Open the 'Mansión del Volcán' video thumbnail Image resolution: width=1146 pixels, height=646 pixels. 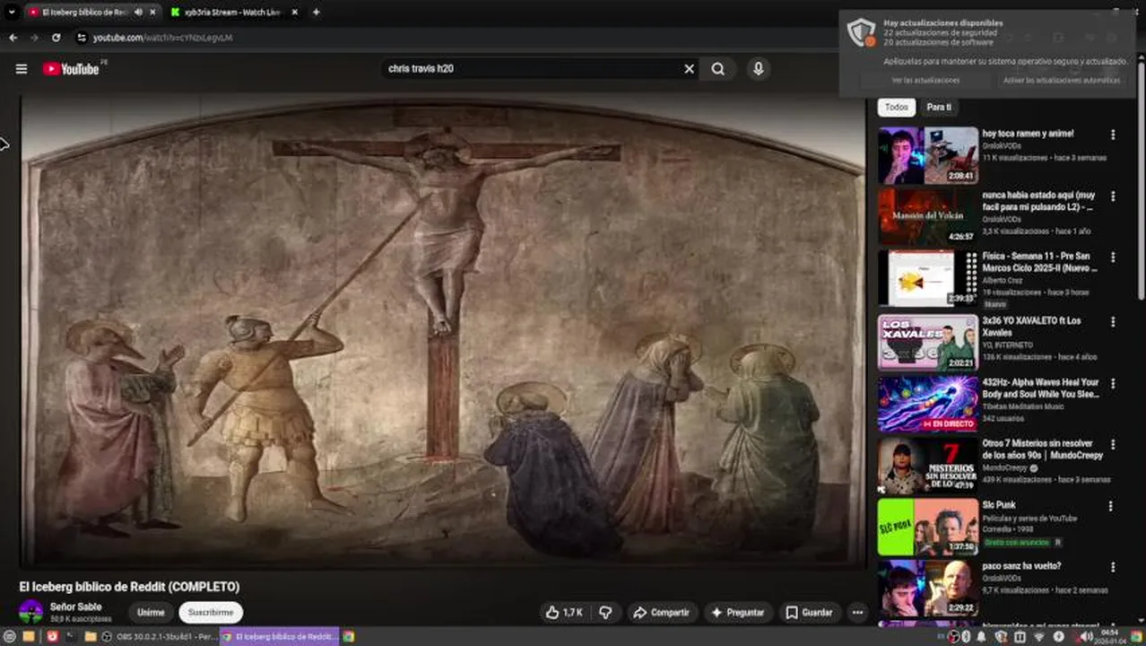pos(928,216)
